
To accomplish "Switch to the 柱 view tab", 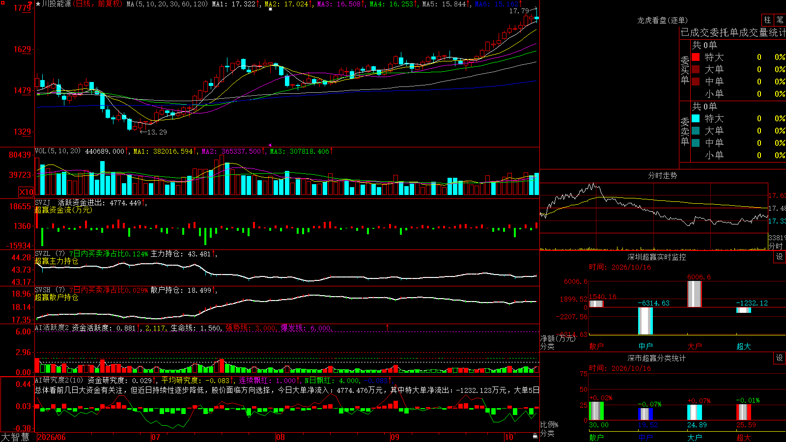I will 767,20.
